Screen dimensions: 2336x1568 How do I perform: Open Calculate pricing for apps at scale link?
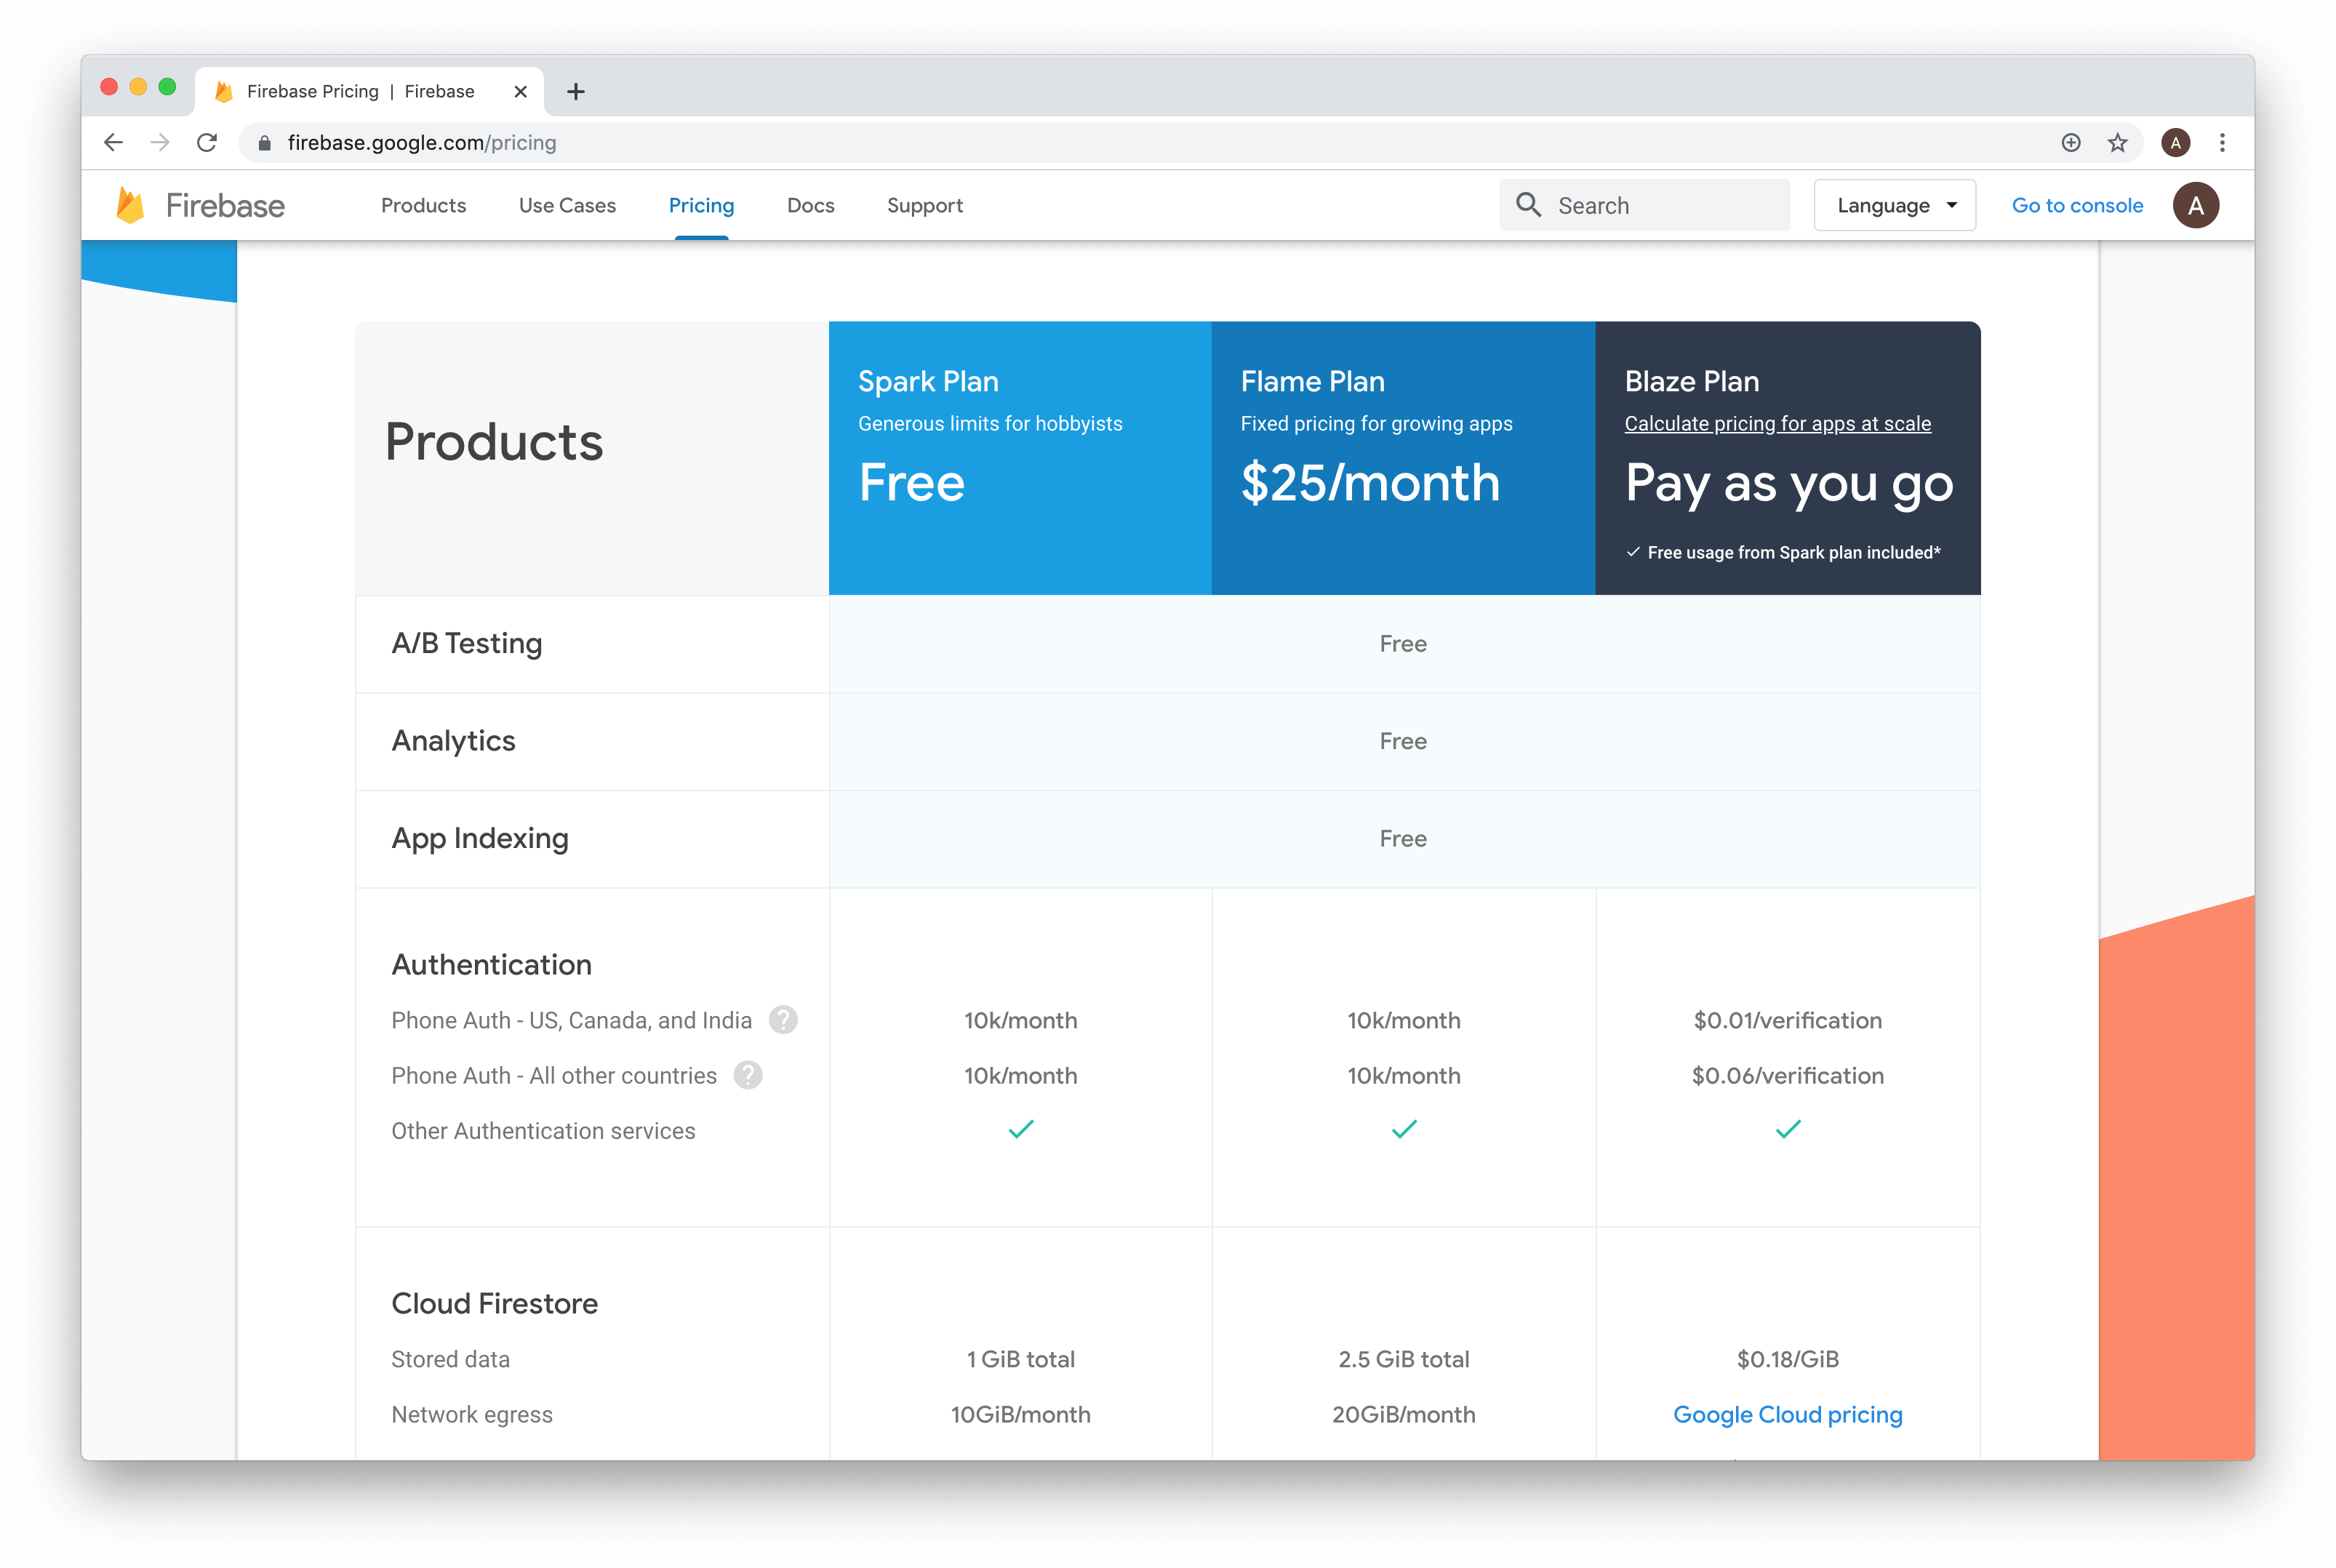(1777, 423)
